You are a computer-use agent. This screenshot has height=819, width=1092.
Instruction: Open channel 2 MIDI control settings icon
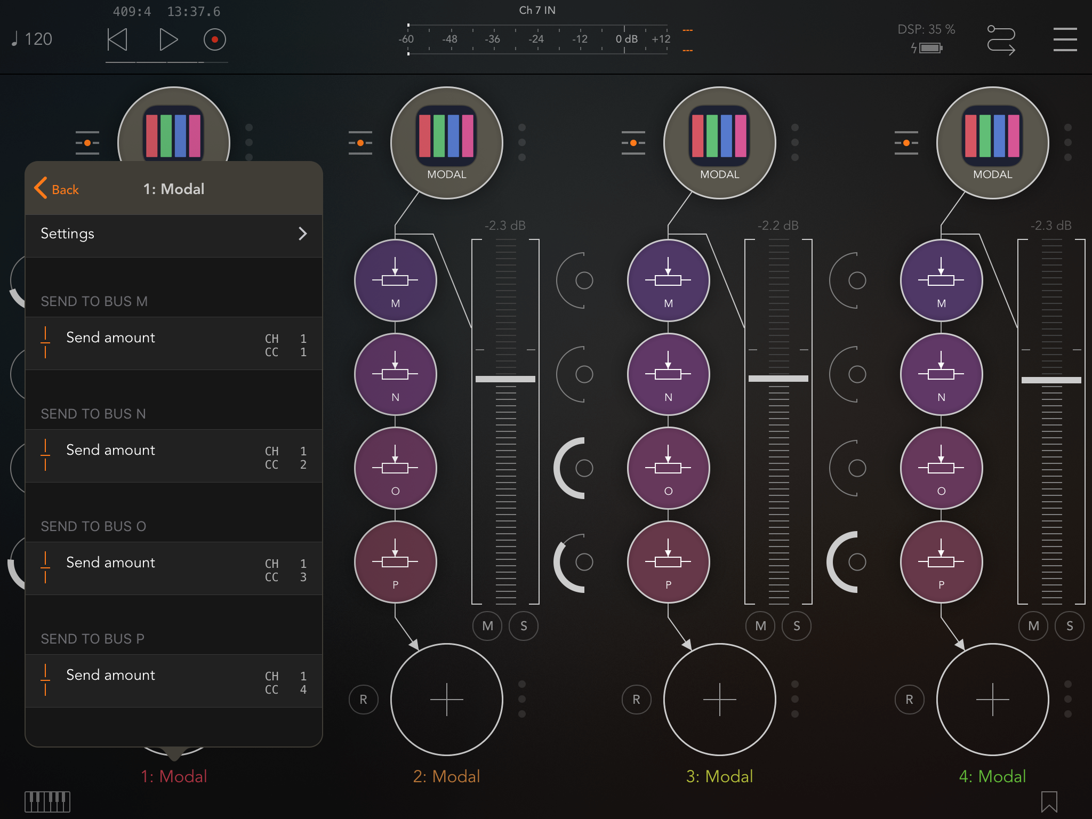point(360,143)
